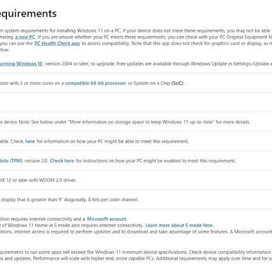Screen dimensions: 272x272
Task: Click 'Learn more about S mode here'
Action: 179,225
